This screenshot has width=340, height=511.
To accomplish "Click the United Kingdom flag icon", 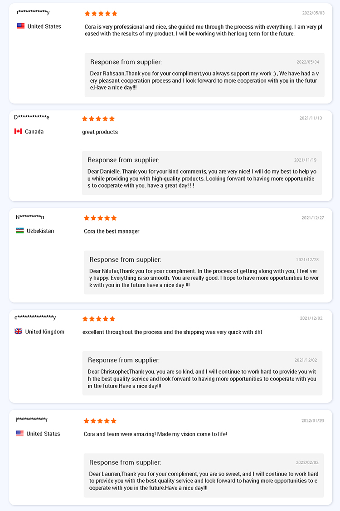I will point(19,332).
